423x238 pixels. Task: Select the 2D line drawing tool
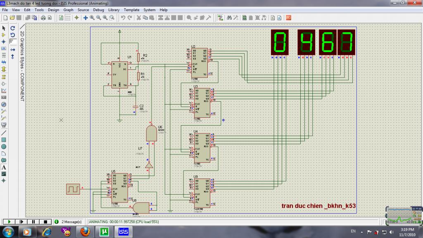(4, 133)
